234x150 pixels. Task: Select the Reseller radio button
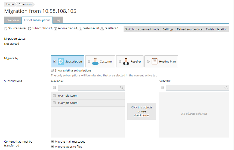(x=120, y=61)
